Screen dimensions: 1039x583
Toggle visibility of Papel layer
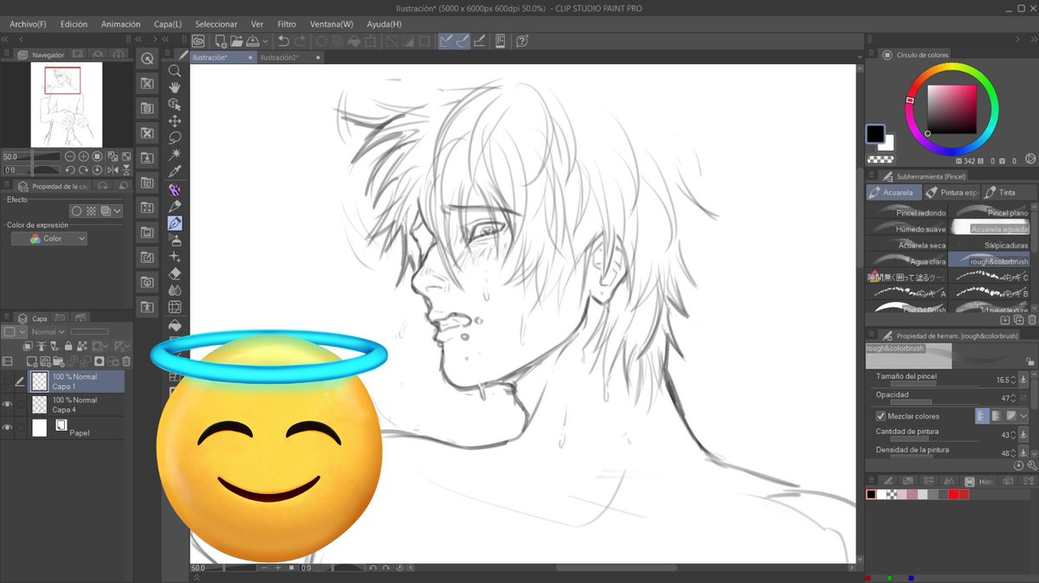tap(8, 427)
